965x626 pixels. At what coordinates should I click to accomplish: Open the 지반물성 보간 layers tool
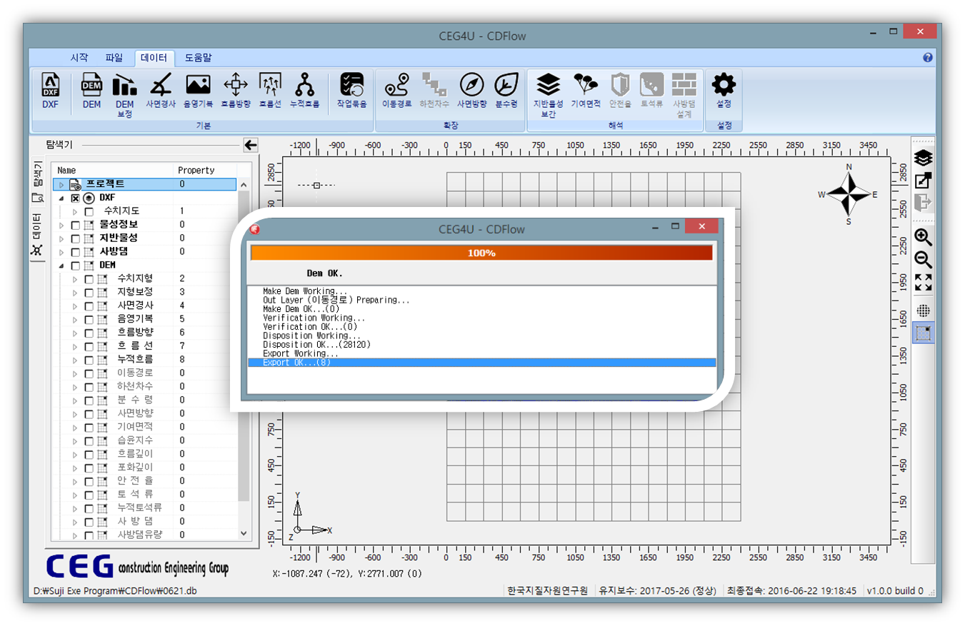tap(549, 94)
